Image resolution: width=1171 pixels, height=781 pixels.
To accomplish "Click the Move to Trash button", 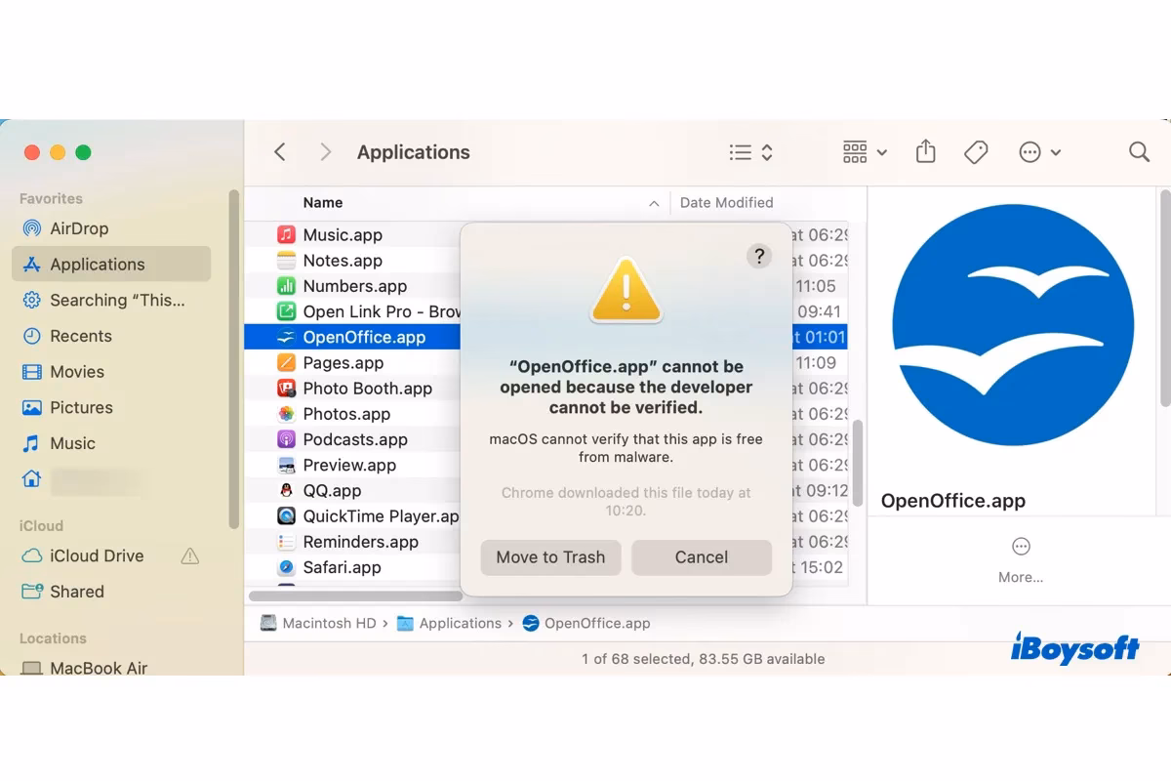I will pos(550,557).
